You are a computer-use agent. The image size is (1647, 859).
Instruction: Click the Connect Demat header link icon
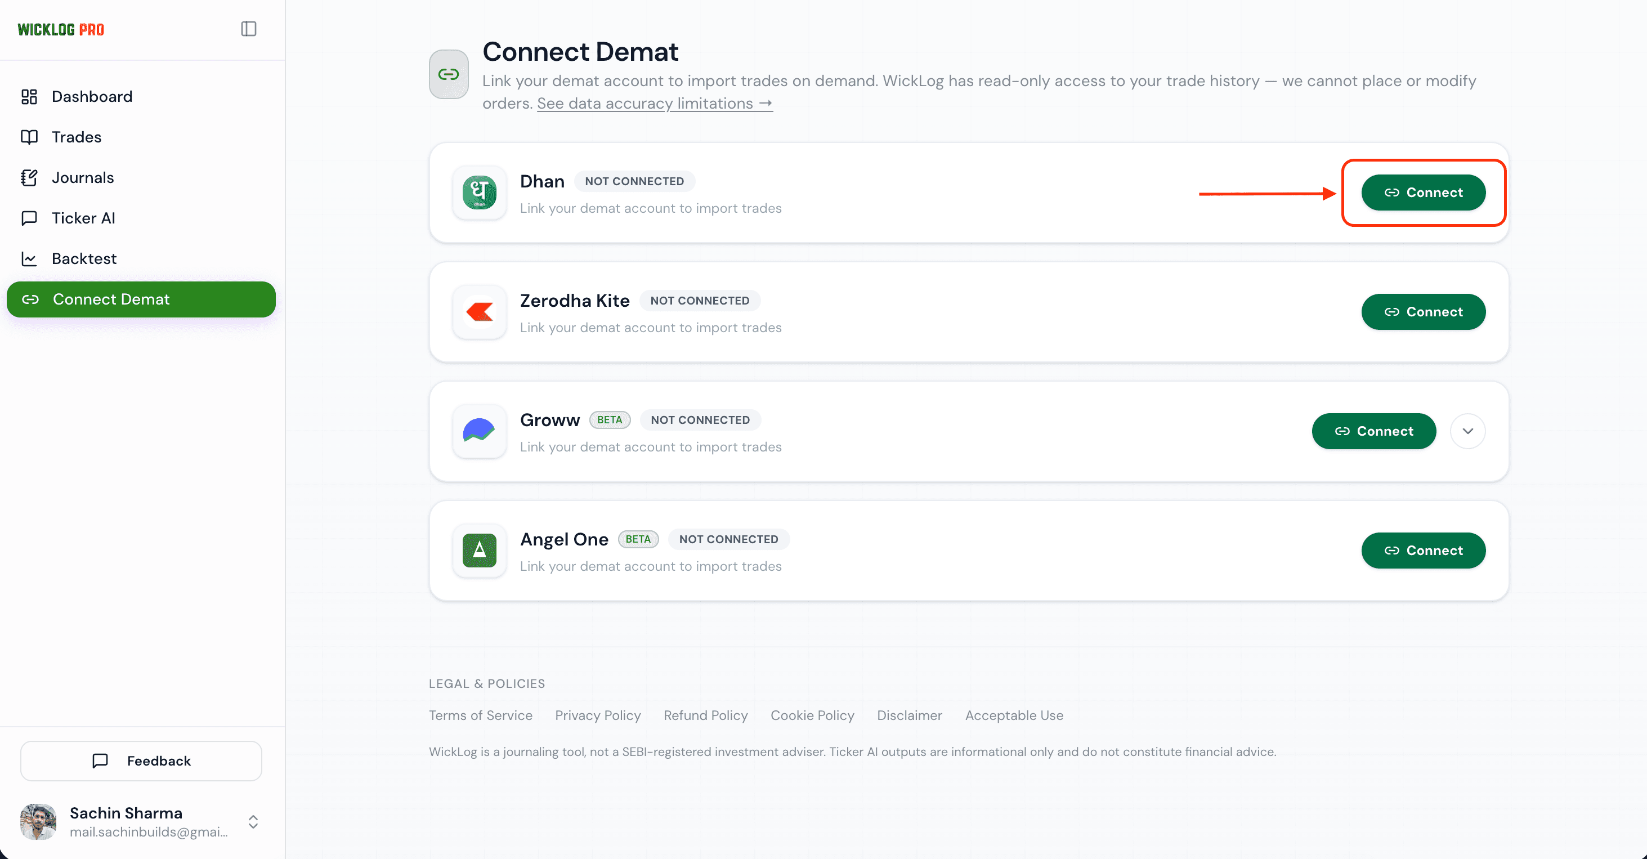tap(449, 74)
